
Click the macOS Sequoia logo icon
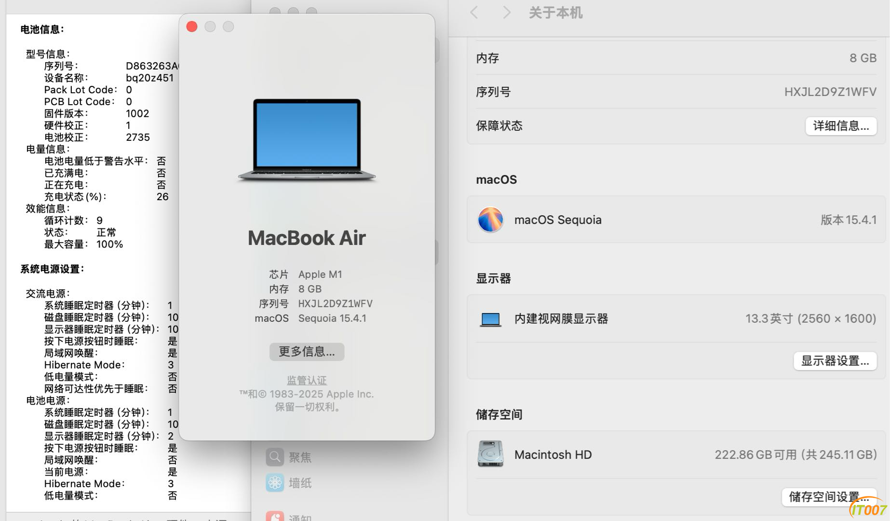point(490,219)
